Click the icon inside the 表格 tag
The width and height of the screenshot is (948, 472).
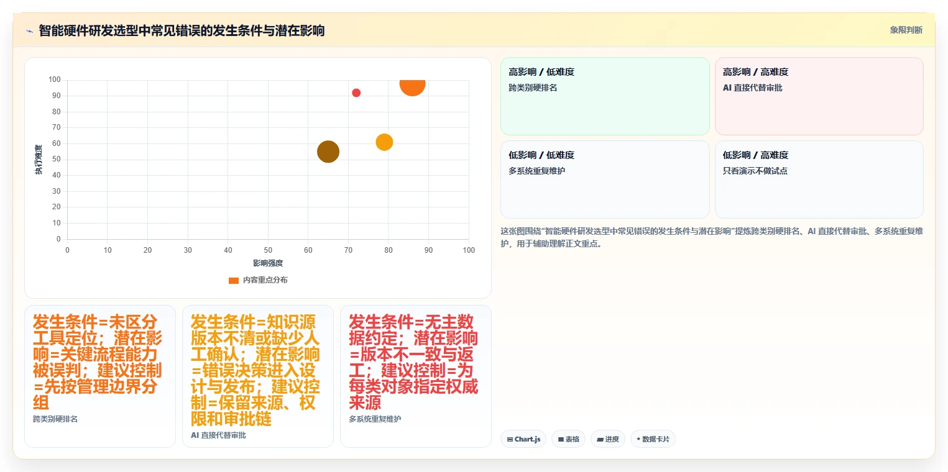[561, 439]
